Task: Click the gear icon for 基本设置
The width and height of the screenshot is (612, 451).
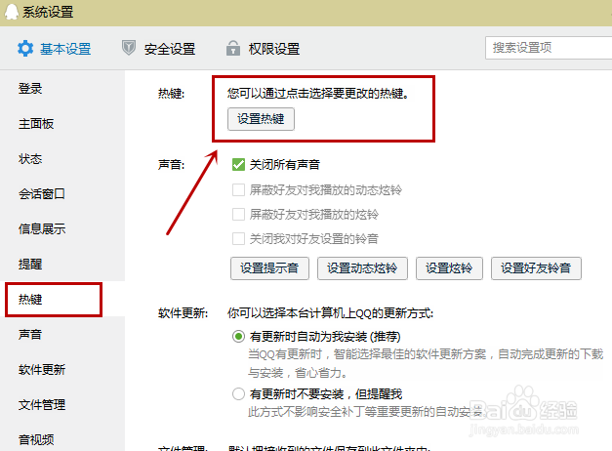Action: tap(25, 49)
